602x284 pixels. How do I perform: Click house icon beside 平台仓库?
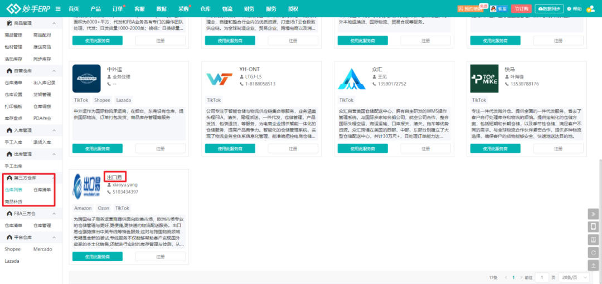pyautogui.click(x=9, y=238)
